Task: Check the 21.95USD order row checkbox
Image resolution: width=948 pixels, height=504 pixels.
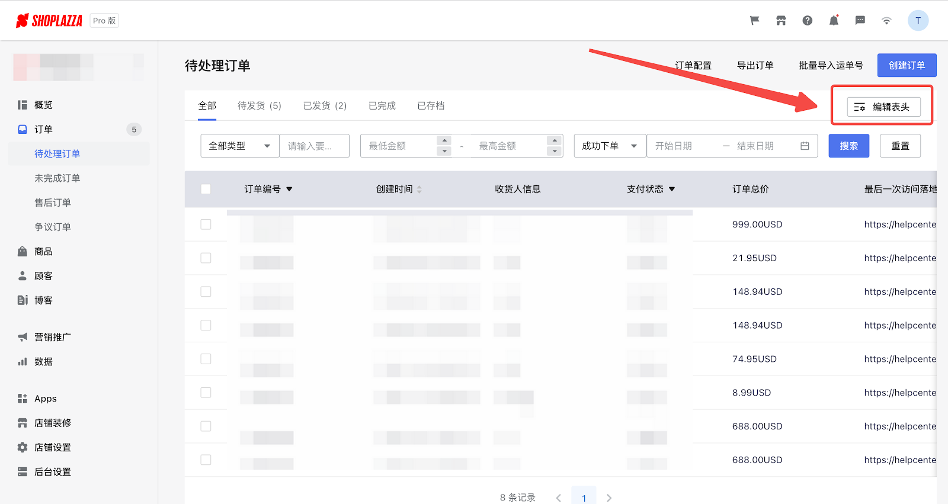Action: point(206,258)
